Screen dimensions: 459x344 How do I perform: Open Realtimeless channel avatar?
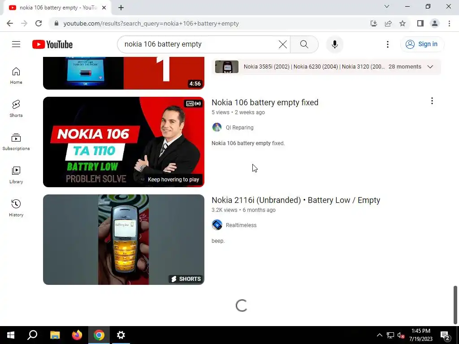coord(217,225)
